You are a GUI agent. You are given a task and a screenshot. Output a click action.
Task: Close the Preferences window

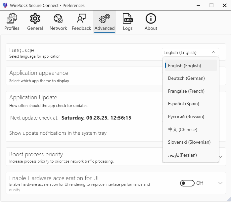point(224,5)
